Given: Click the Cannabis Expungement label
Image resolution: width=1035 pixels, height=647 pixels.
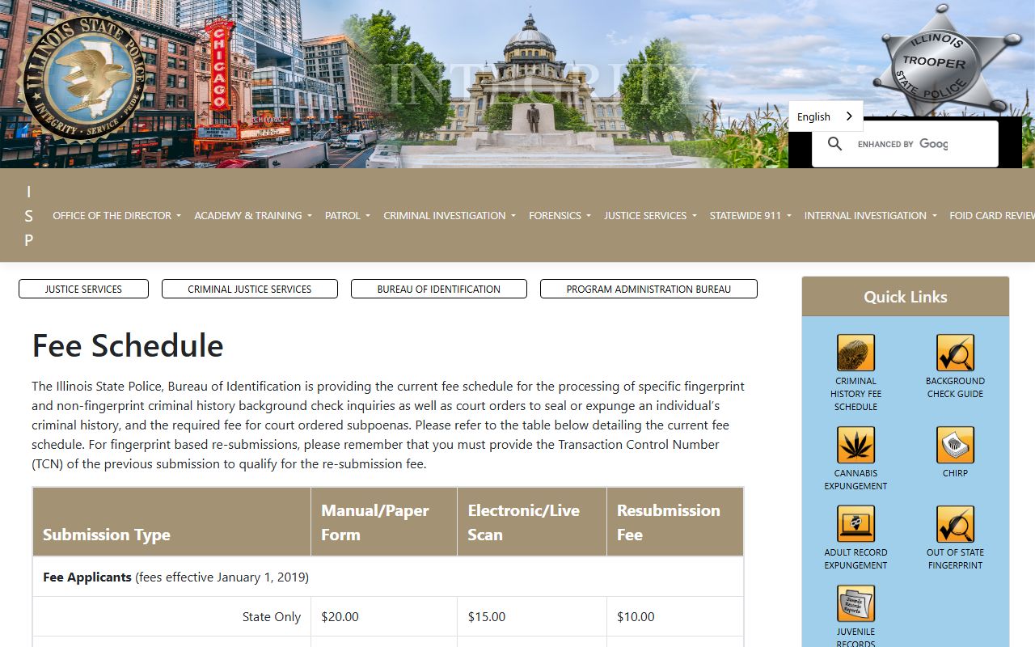Looking at the screenshot, I should 855,480.
